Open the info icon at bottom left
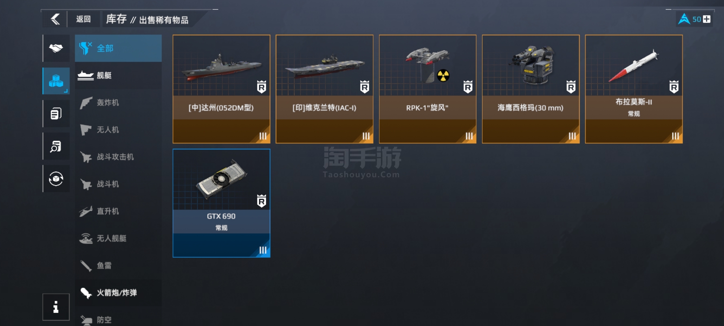This screenshot has height=326, width=724. tap(56, 307)
